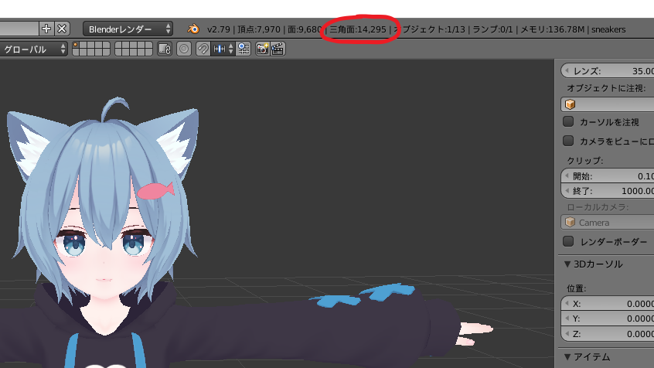Viewport: 654px width, 368px height.
Task: Click the cursor Z position field
Action: click(x=608, y=334)
